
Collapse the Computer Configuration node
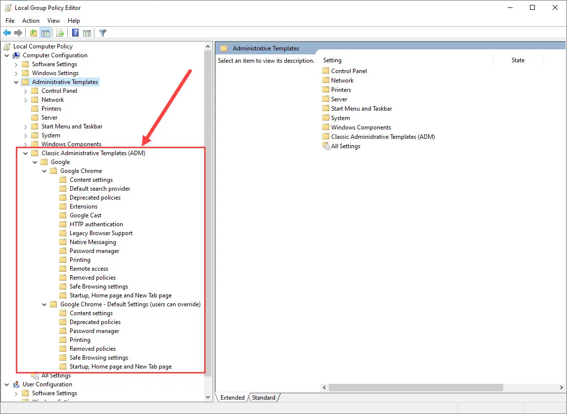(6, 55)
